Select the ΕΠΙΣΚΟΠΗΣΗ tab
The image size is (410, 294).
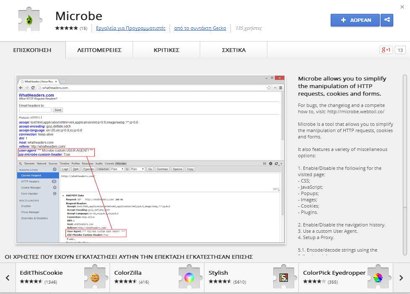coord(32,50)
